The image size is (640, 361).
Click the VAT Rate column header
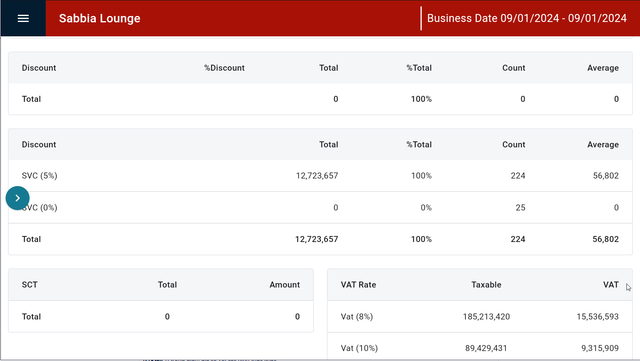coord(358,285)
